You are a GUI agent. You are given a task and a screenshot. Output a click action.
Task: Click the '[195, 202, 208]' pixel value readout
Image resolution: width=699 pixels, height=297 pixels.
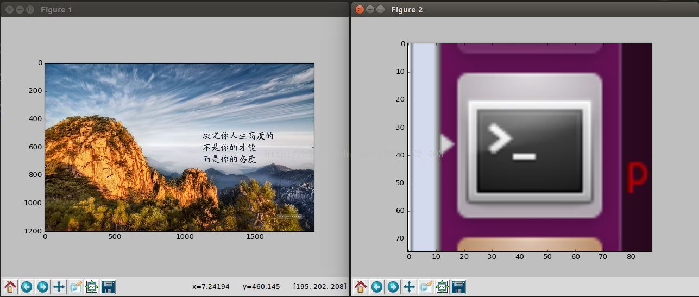[x=319, y=286]
